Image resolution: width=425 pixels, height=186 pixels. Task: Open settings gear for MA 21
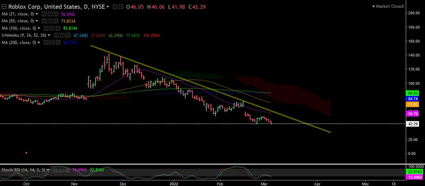point(50,14)
